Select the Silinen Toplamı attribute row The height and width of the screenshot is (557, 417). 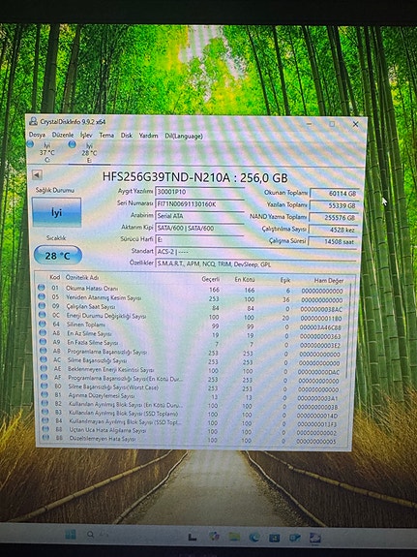tap(191, 325)
